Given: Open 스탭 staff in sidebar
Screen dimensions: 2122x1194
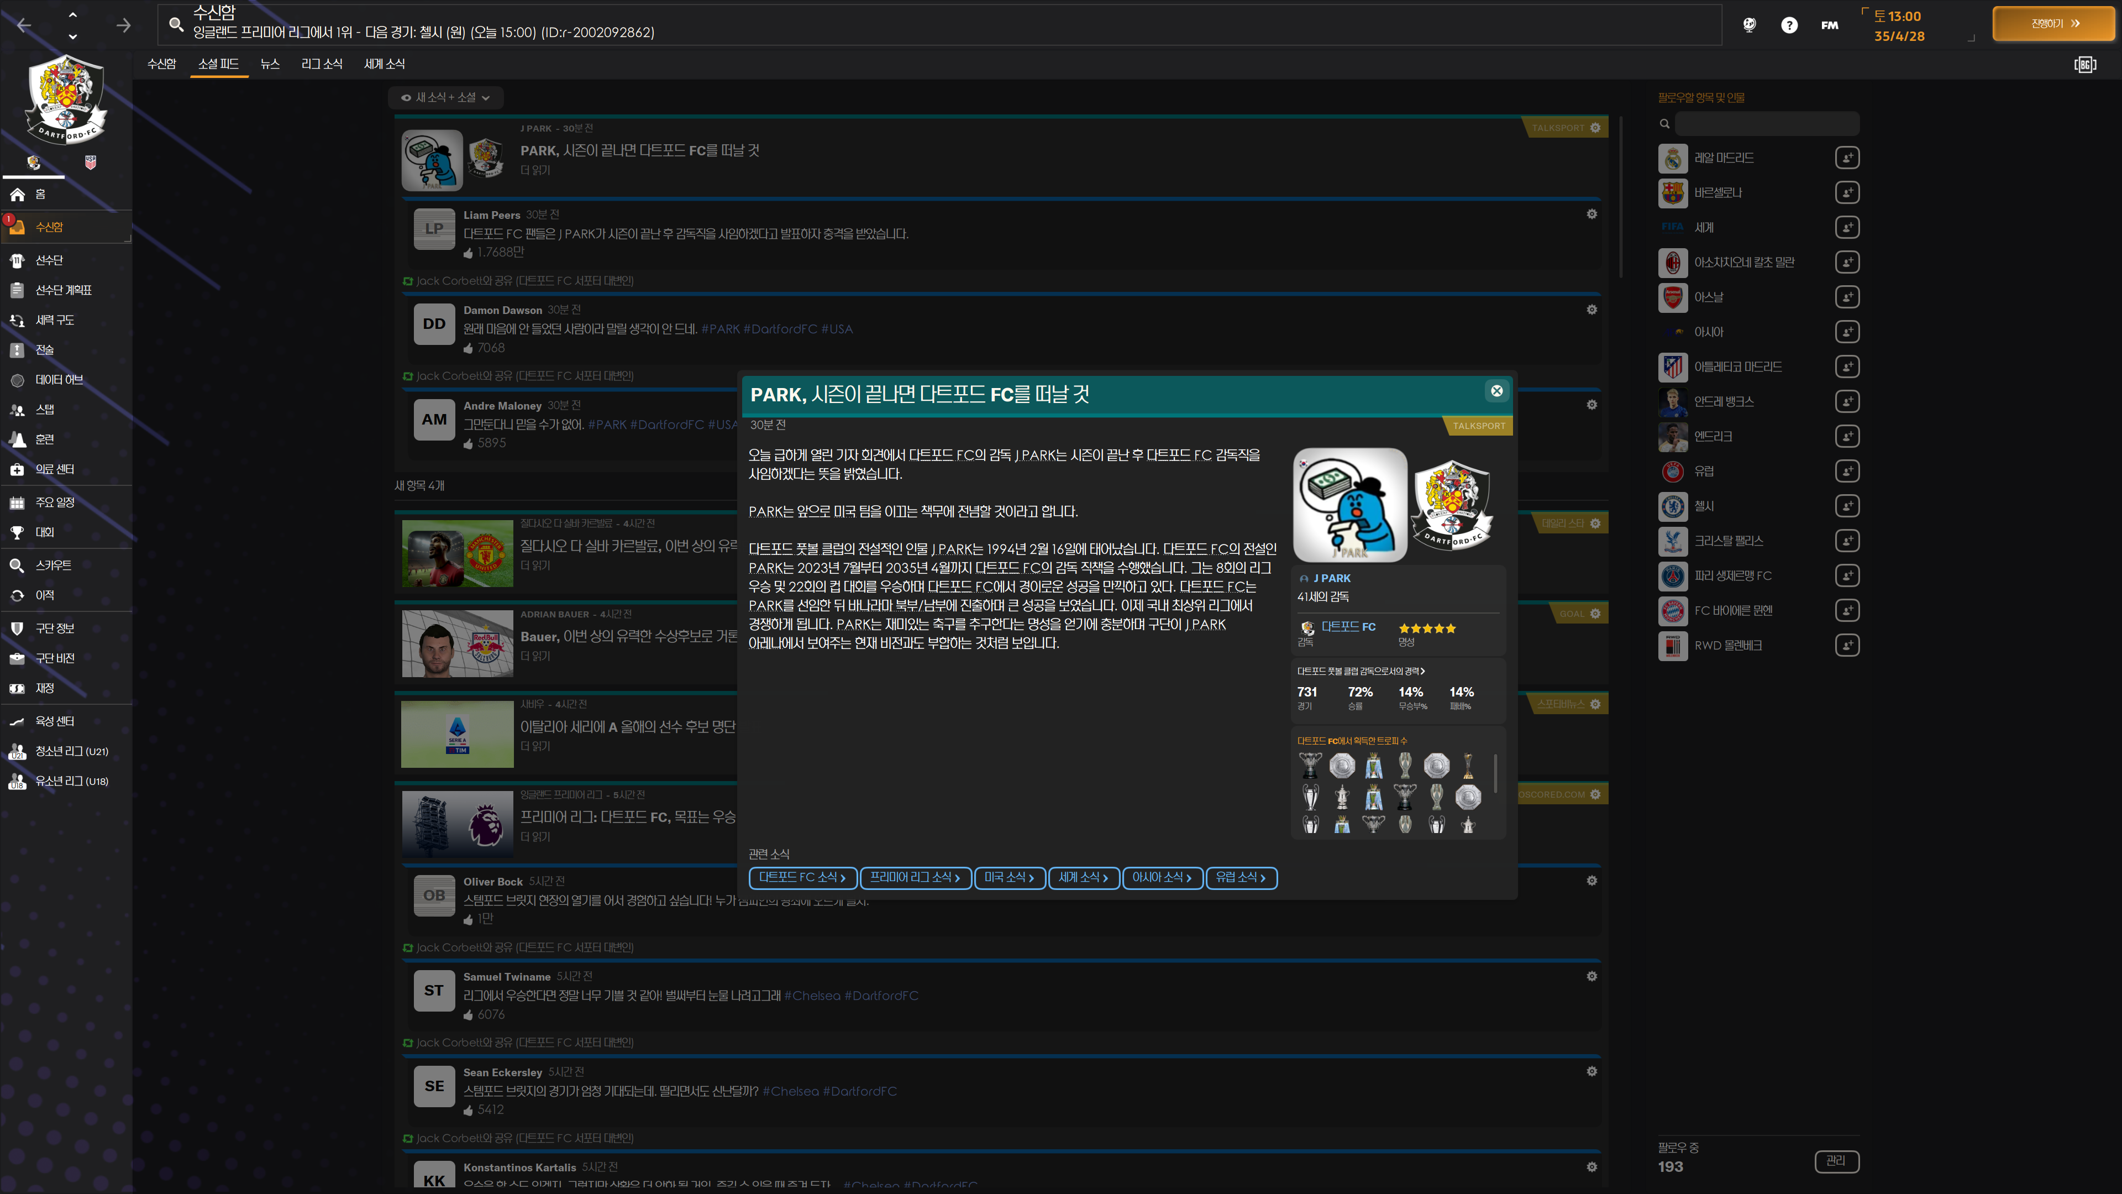Looking at the screenshot, I should coord(66,410).
